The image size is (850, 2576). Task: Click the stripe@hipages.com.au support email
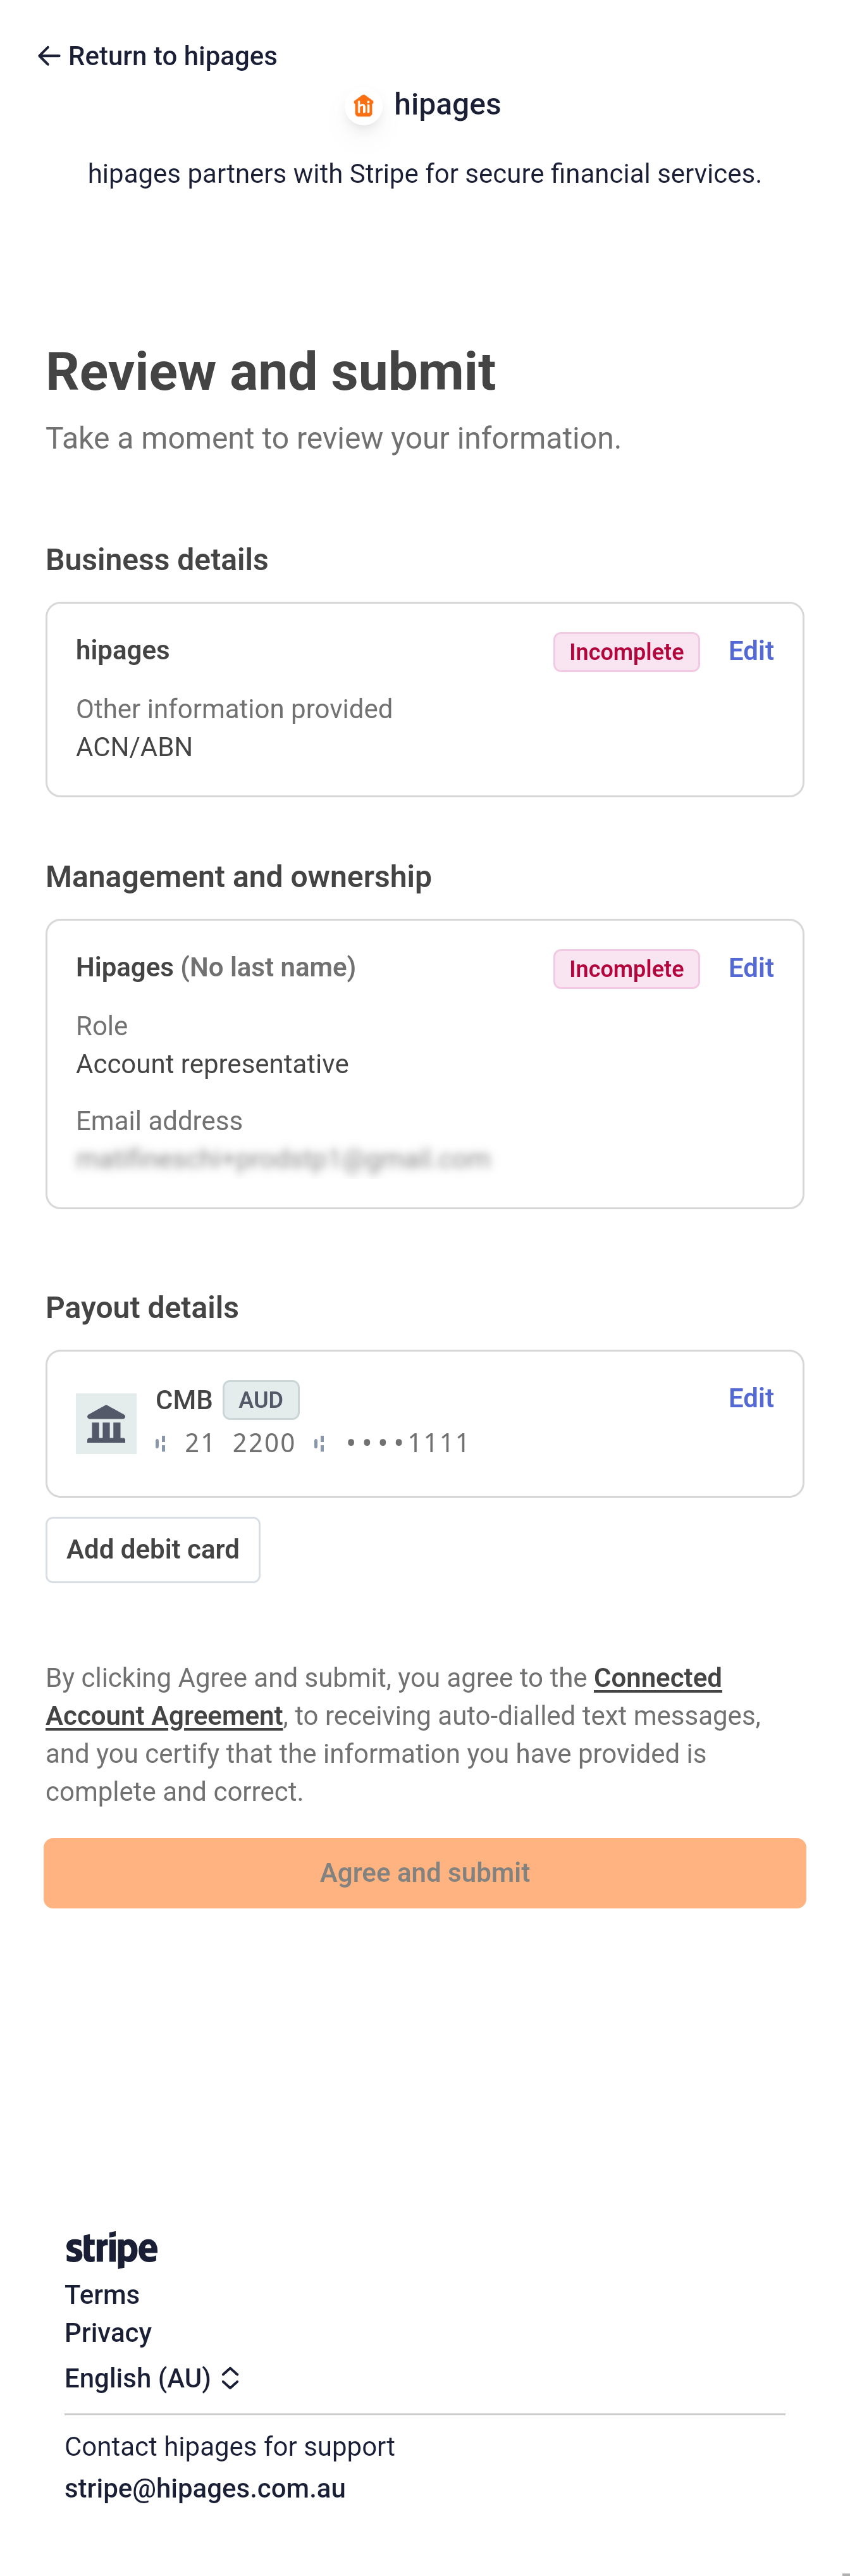coord(205,2489)
